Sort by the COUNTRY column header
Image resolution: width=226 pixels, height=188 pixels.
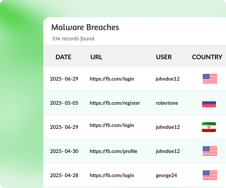click(x=207, y=57)
